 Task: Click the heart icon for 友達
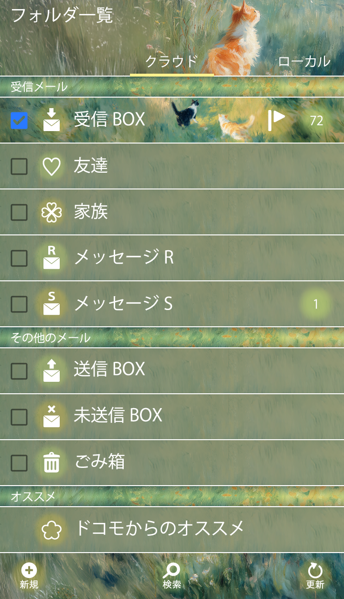(52, 166)
